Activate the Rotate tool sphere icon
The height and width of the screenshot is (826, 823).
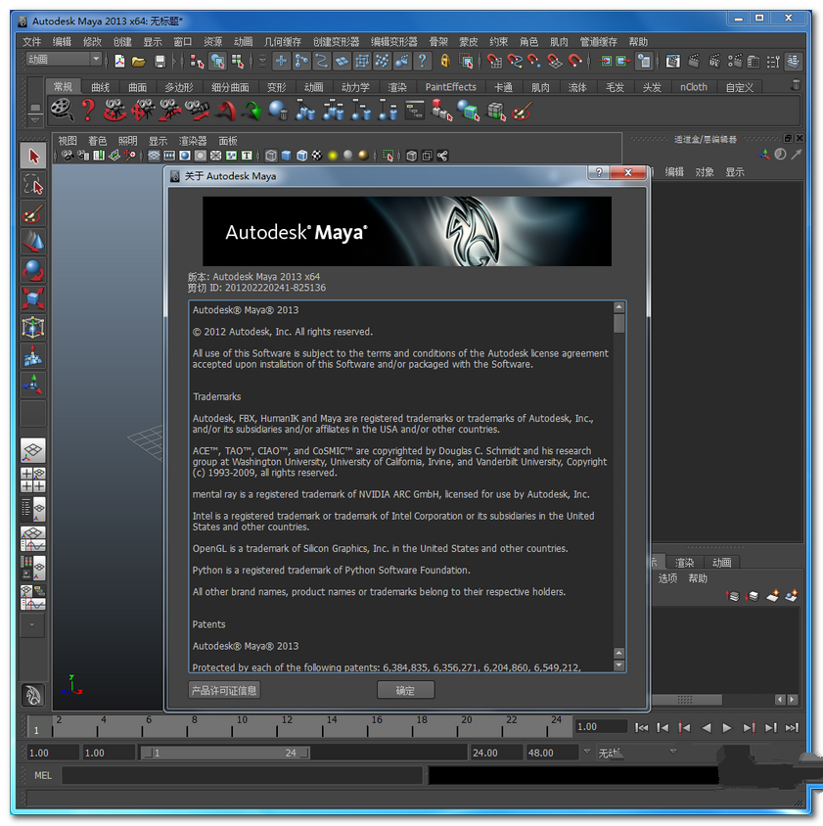[33, 270]
